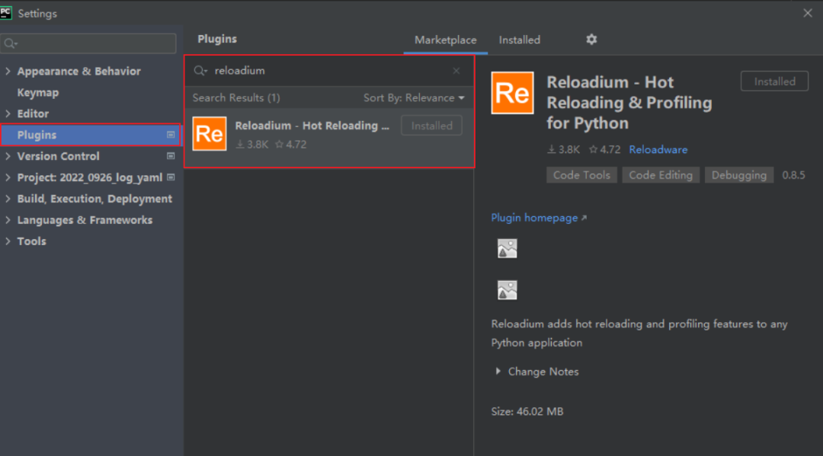Select Version Control in the settings tree
Image resolution: width=823 pixels, height=456 pixels.
(58, 156)
